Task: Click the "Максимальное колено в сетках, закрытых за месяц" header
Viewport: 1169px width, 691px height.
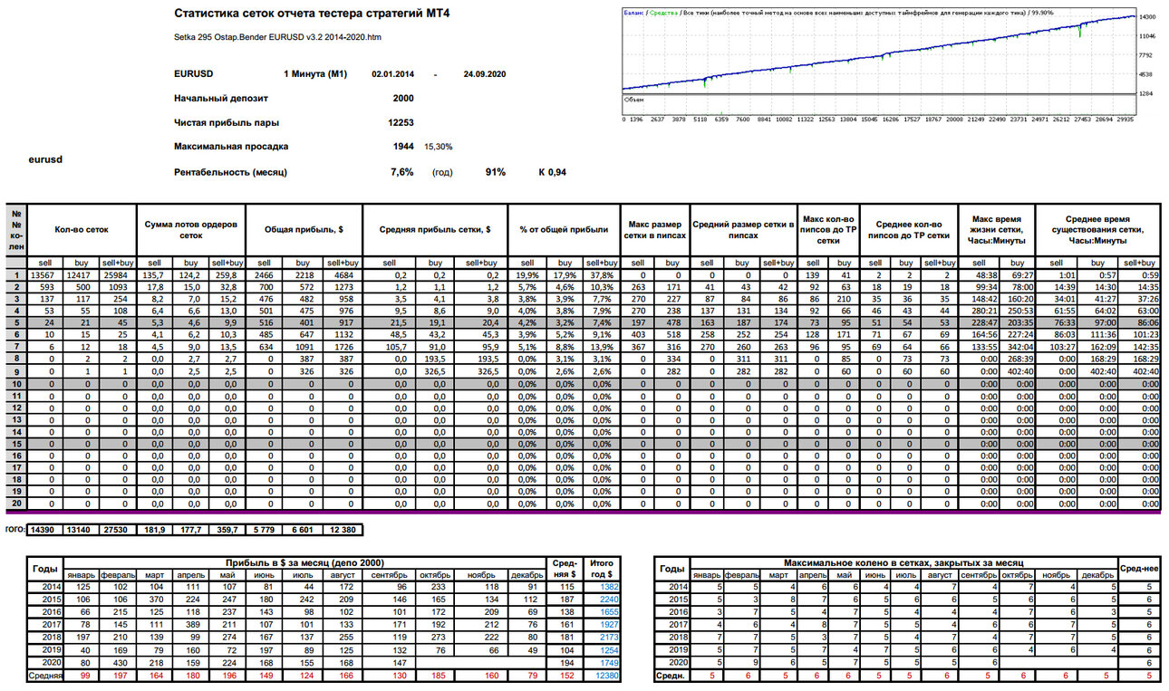Action: tap(903, 562)
